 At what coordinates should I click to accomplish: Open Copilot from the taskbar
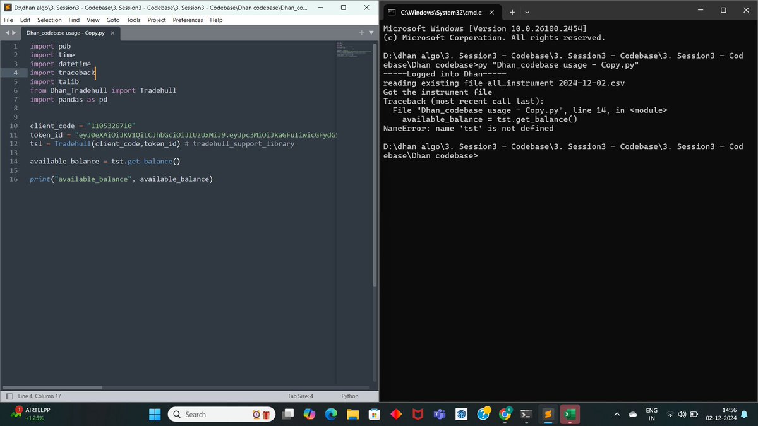309,415
